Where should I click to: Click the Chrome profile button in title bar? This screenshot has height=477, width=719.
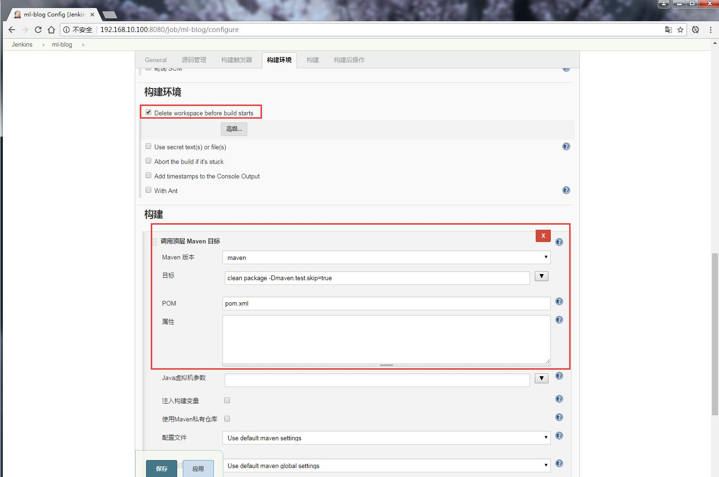click(664, 4)
